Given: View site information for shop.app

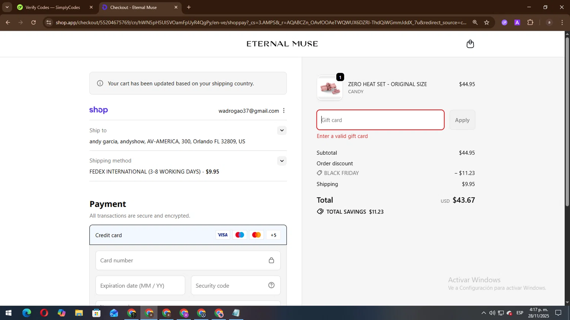Looking at the screenshot, I should (49, 22).
